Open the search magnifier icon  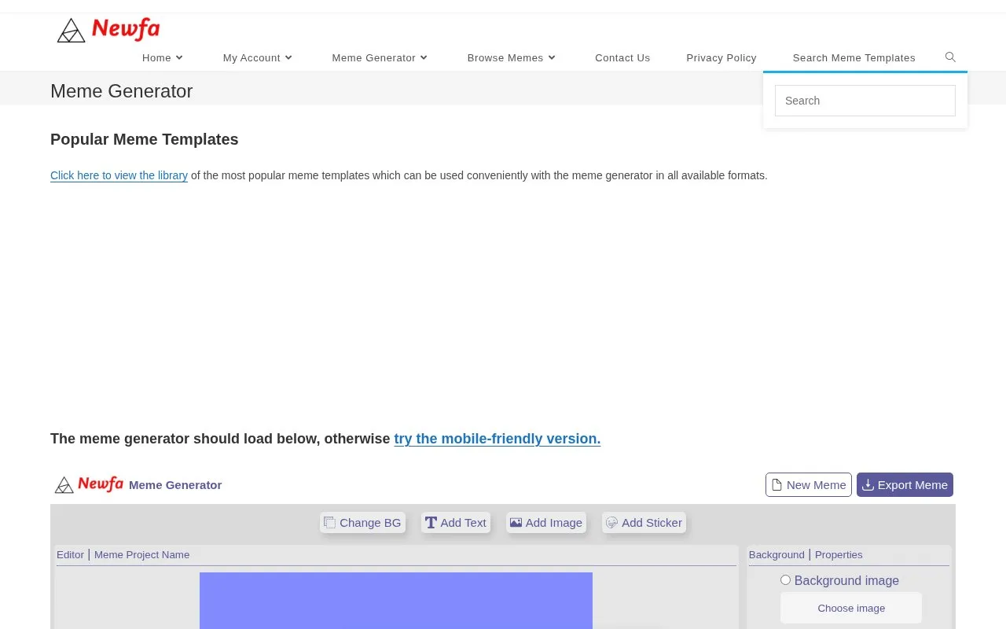click(950, 57)
